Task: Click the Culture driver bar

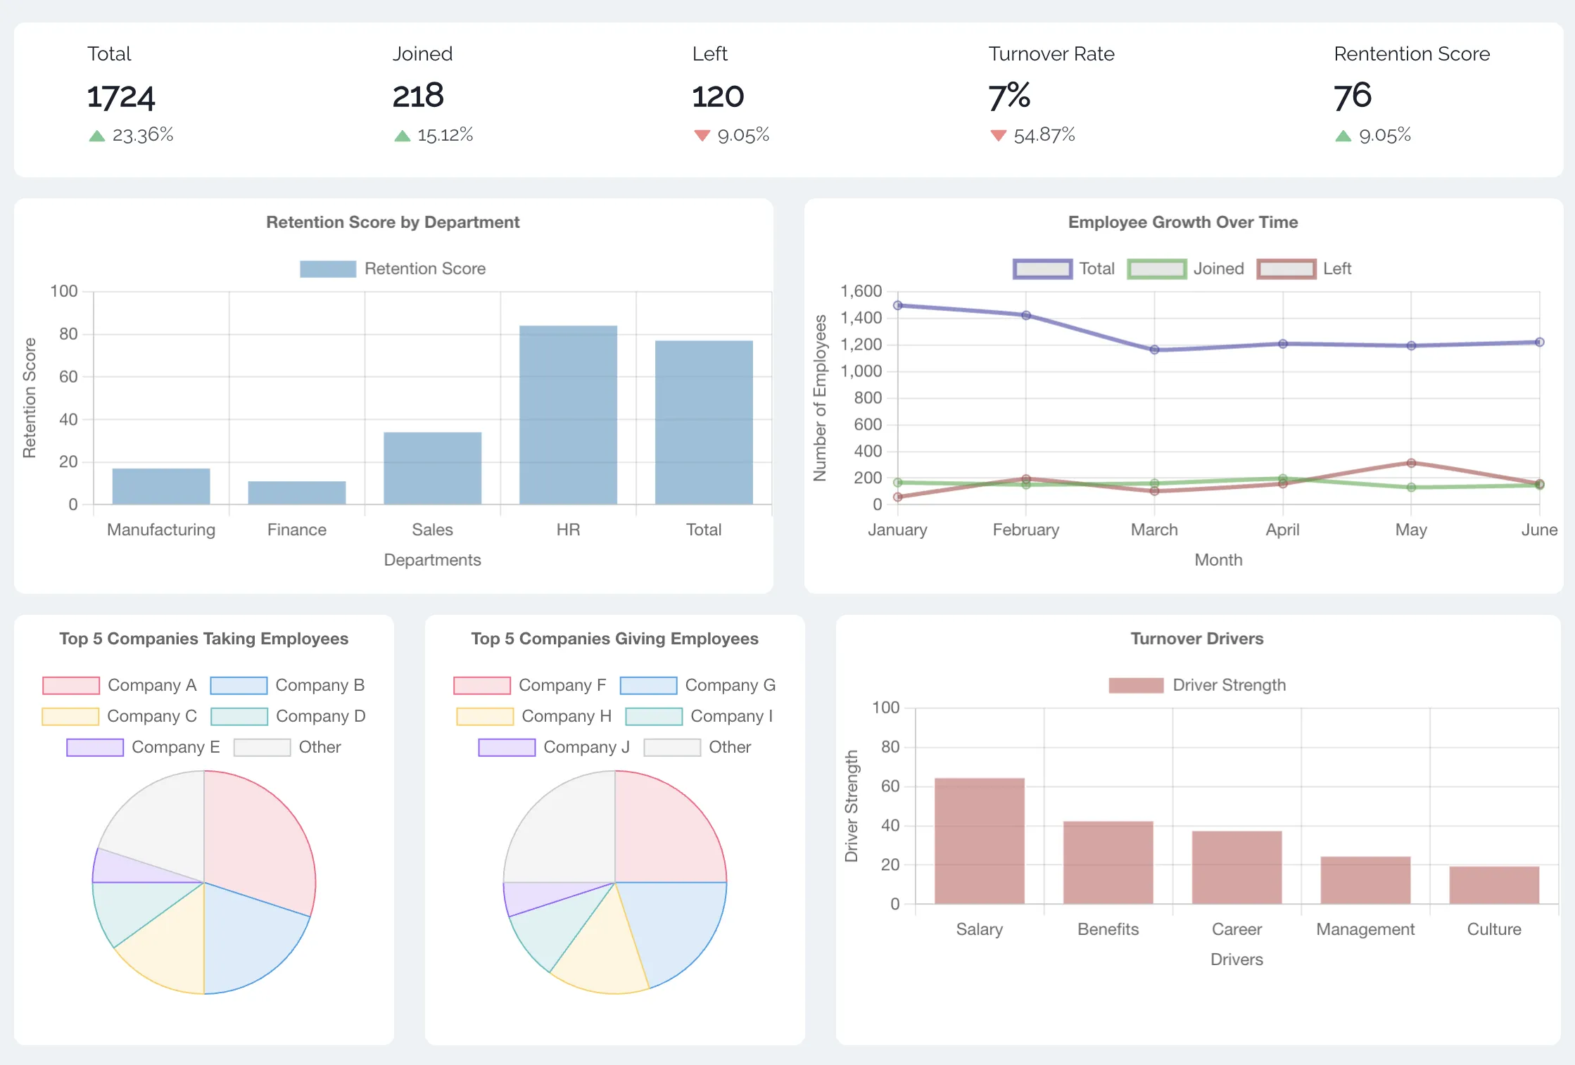Action: (1495, 885)
